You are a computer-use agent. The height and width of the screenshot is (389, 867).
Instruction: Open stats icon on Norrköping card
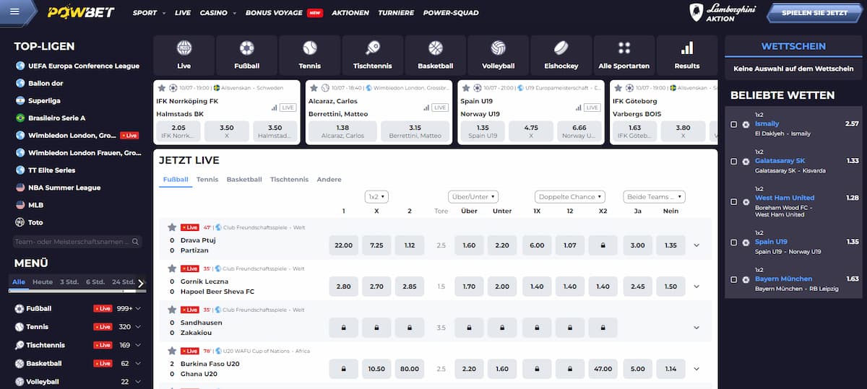click(x=275, y=108)
